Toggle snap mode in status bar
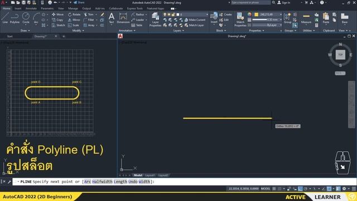357x201 pixels. pos(279,189)
